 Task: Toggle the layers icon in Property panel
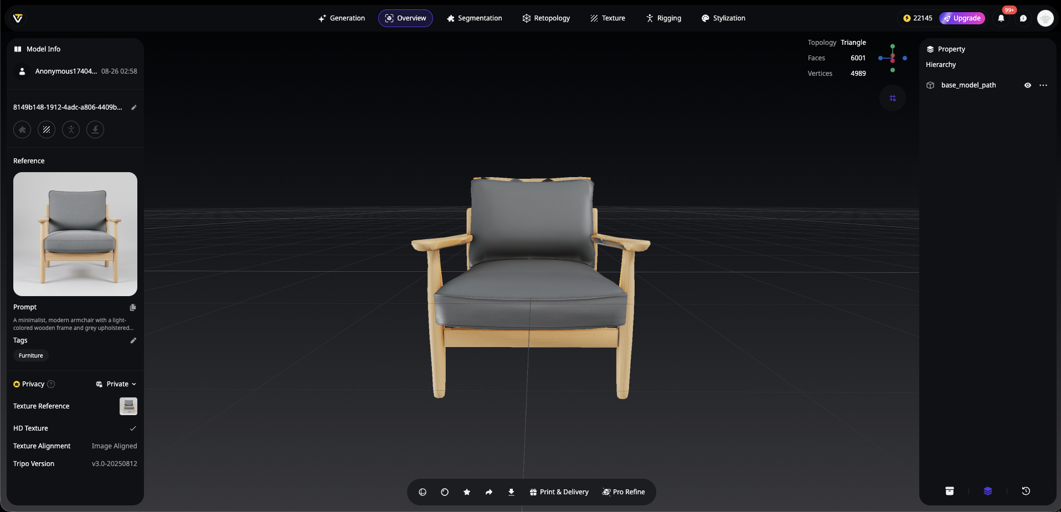tap(988, 491)
